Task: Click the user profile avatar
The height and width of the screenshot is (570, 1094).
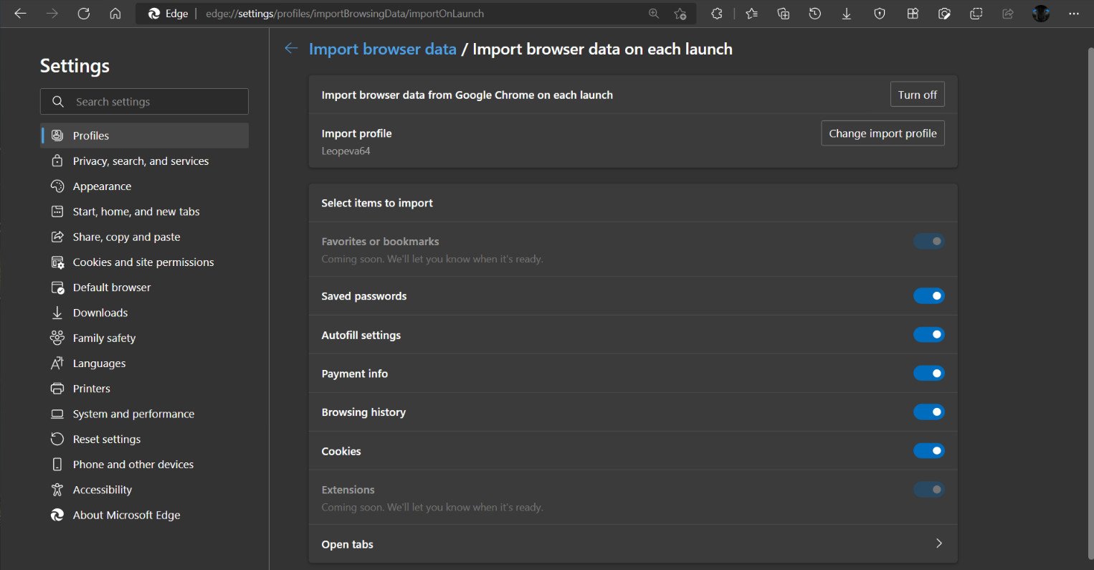Action: click(x=1040, y=14)
